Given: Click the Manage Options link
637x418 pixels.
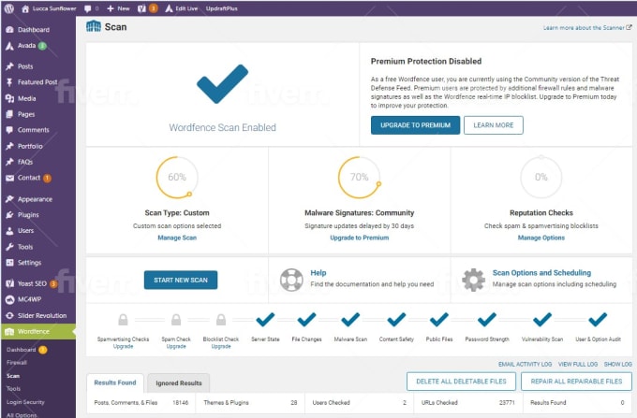Looking at the screenshot, I should (541, 238).
